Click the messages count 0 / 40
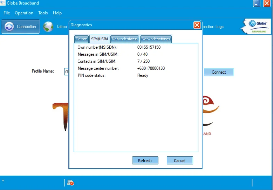This screenshot has width=273, height=190. [x=142, y=54]
